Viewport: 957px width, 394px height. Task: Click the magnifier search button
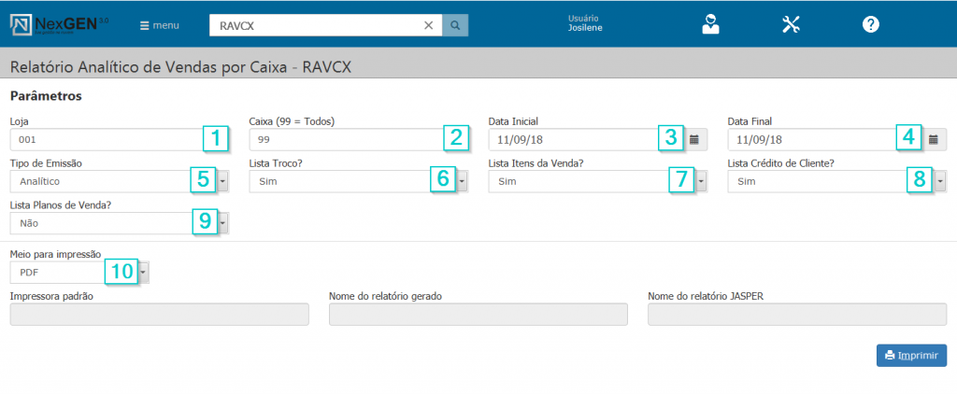point(455,25)
